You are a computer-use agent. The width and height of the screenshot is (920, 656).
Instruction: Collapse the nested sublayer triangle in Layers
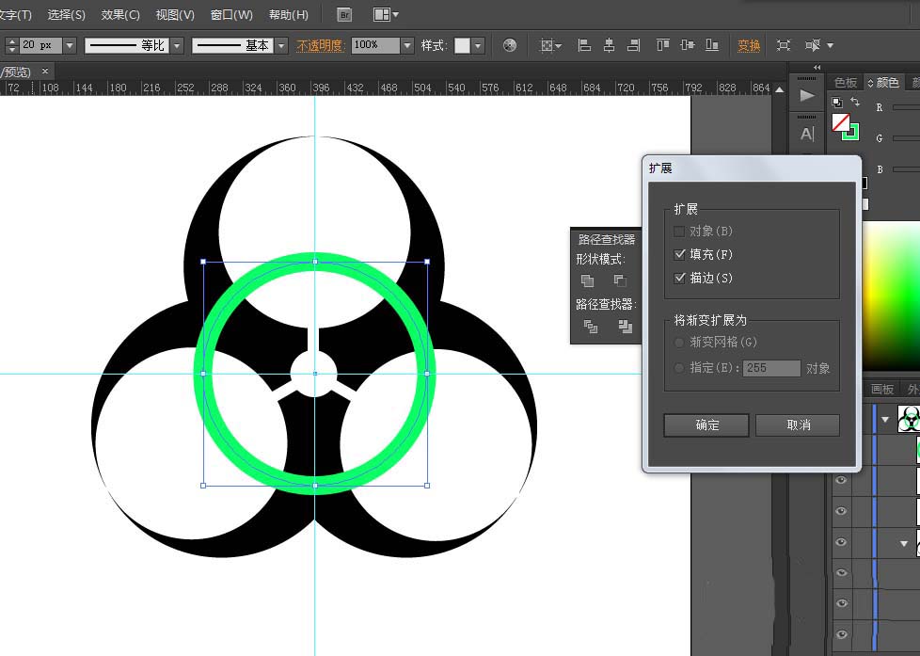pyautogui.click(x=904, y=544)
